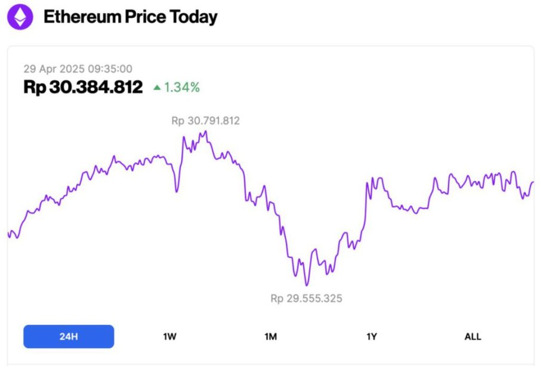Click the chart line's leftmost starting point
Image resolution: width=540 pixels, height=366 pixels.
click(8, 233)
